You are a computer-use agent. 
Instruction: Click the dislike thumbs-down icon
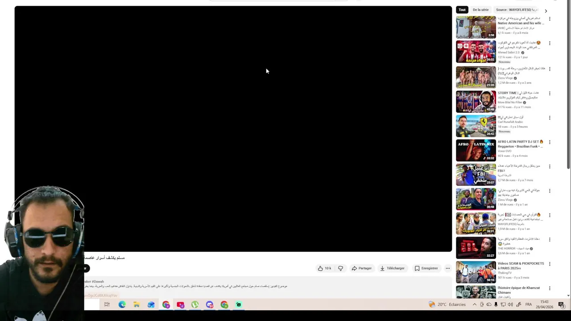(341, 268)
